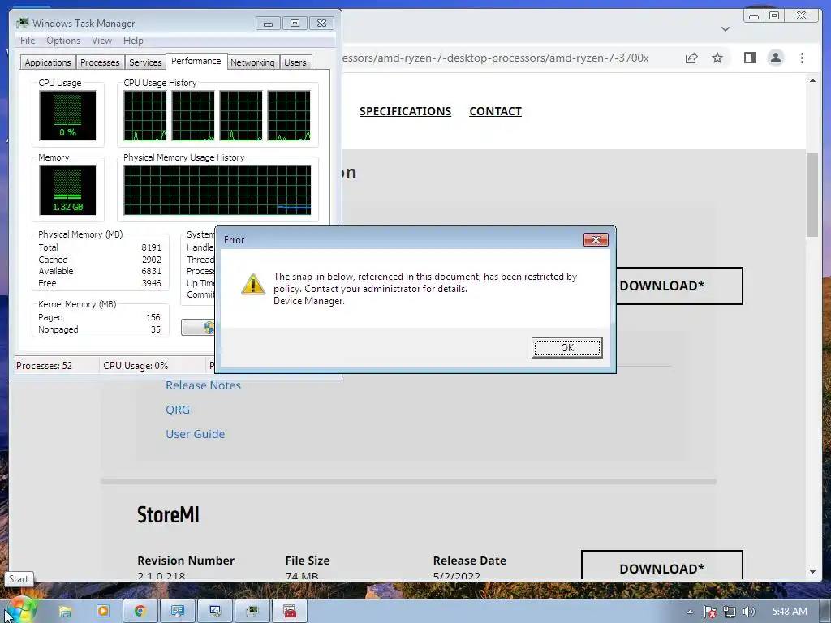
Task: Open the CONTACT link on the AMD page
Action: 496,111
